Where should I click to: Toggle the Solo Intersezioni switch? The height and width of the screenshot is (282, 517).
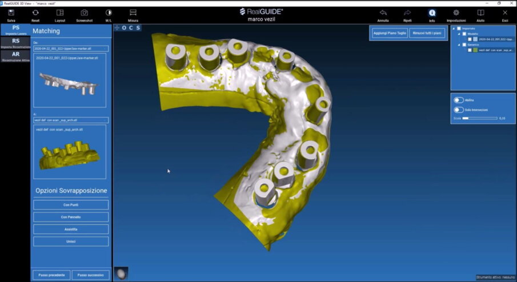pos(459,110)
